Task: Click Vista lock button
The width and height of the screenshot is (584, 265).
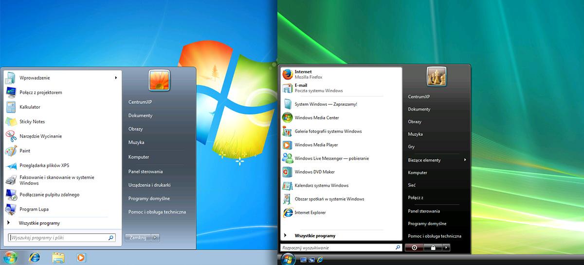Action: pyautogui.click(x=432, y=248)
